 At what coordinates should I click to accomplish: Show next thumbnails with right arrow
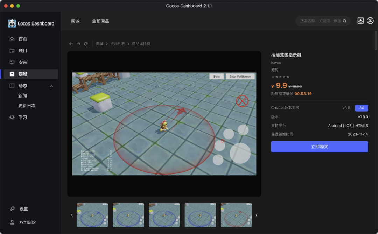coord(257,215)
